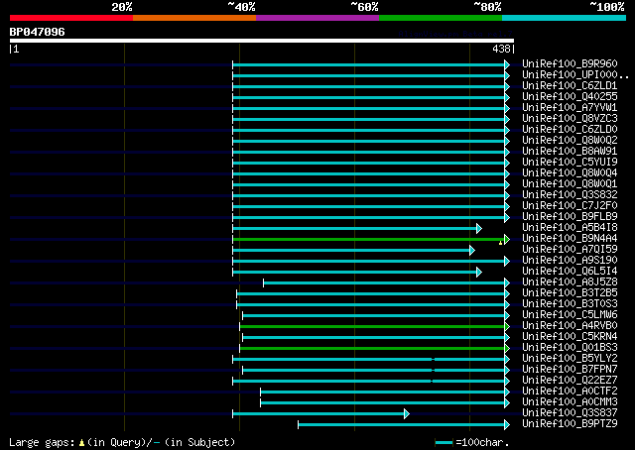635x450 pixels.
Task: Click the gap mark in the B5YLY2 bar
Action: point(433,360)
